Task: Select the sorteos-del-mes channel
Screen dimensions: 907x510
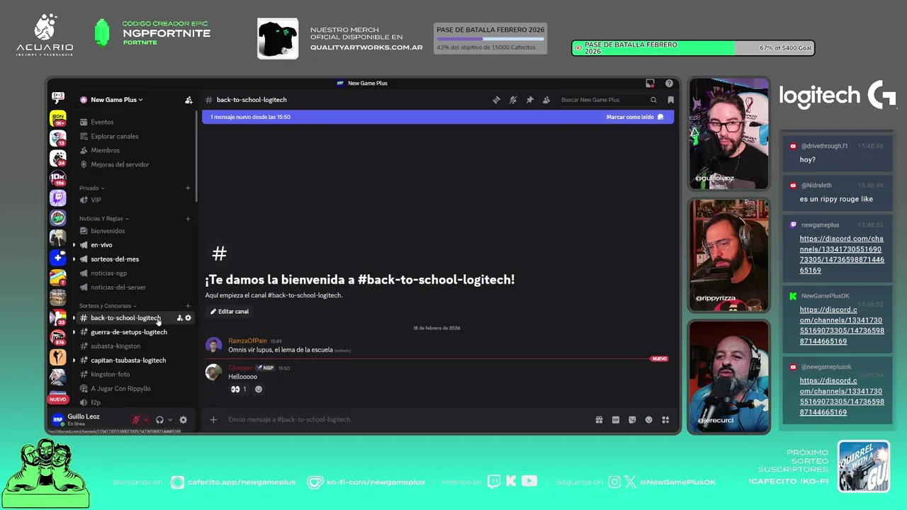Action: coord(135,259)
